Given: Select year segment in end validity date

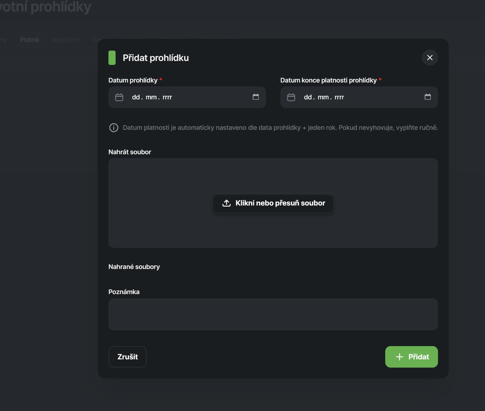Looking at the screenshot, I should [339, 97].
